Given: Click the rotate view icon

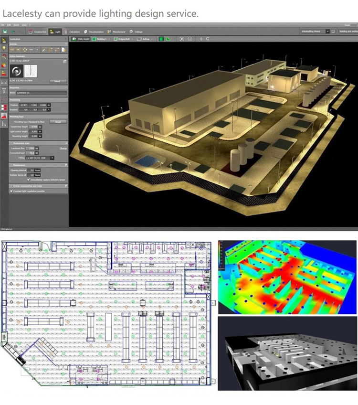Looking at the screenshot, I should point(208,39).
